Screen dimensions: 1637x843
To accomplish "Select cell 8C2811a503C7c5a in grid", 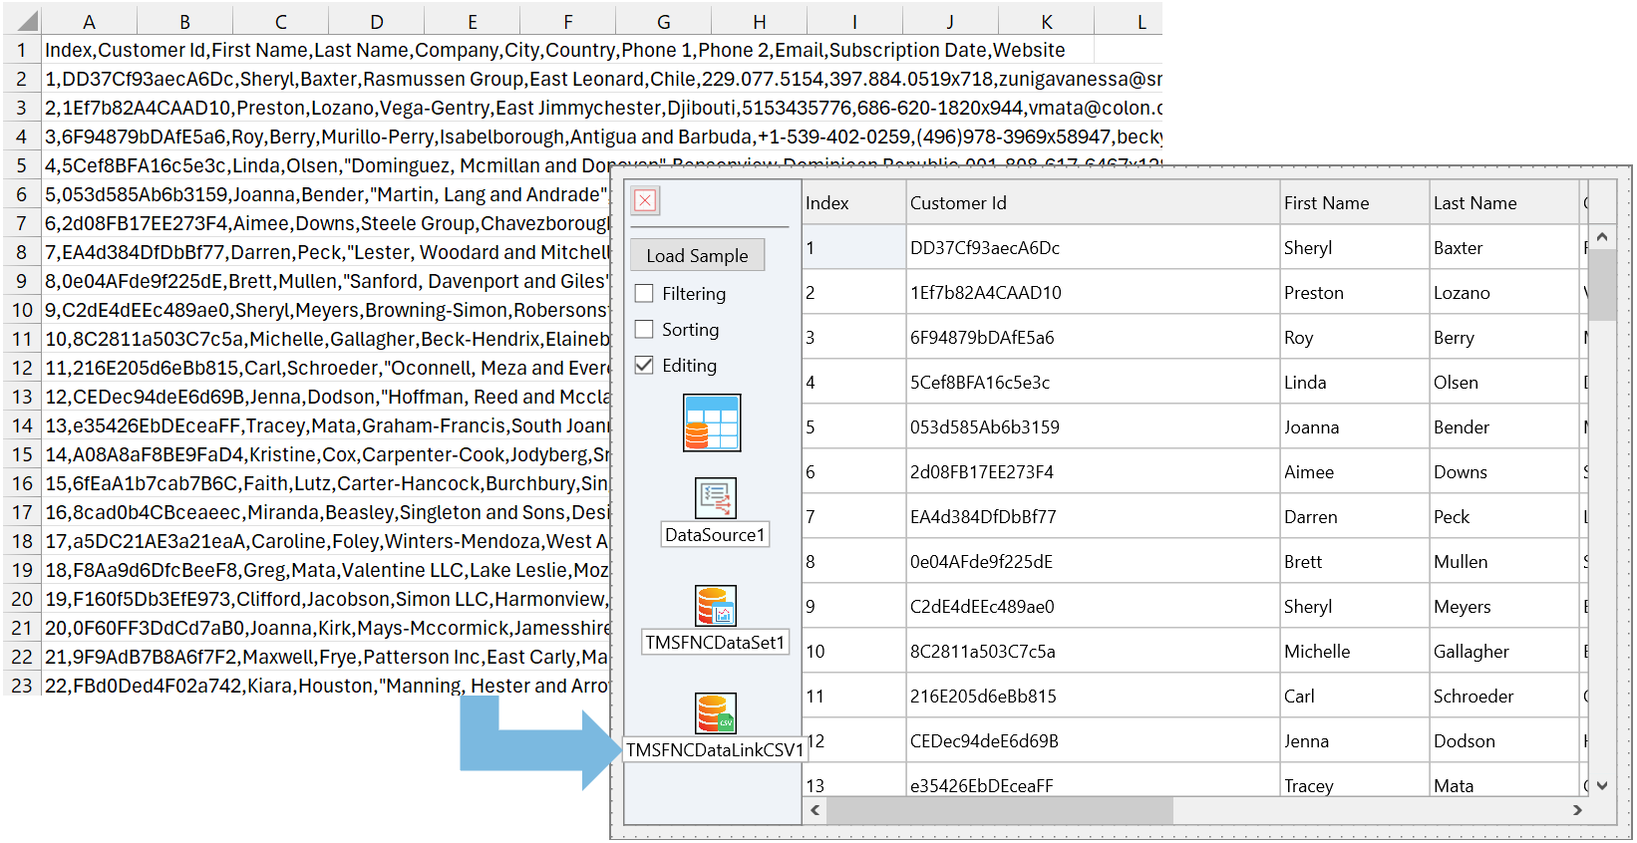I will [x=1093, y=651].
